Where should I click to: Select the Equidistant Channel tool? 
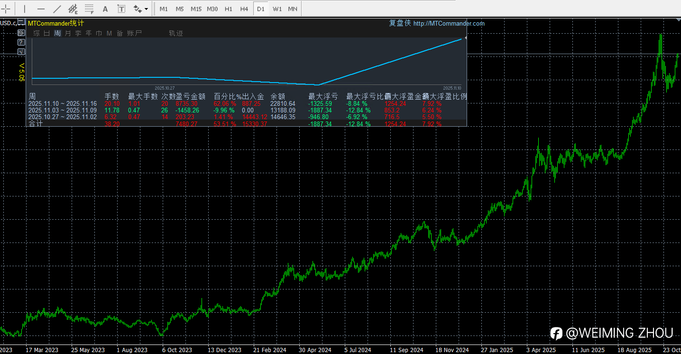click(x=73, y=9)
